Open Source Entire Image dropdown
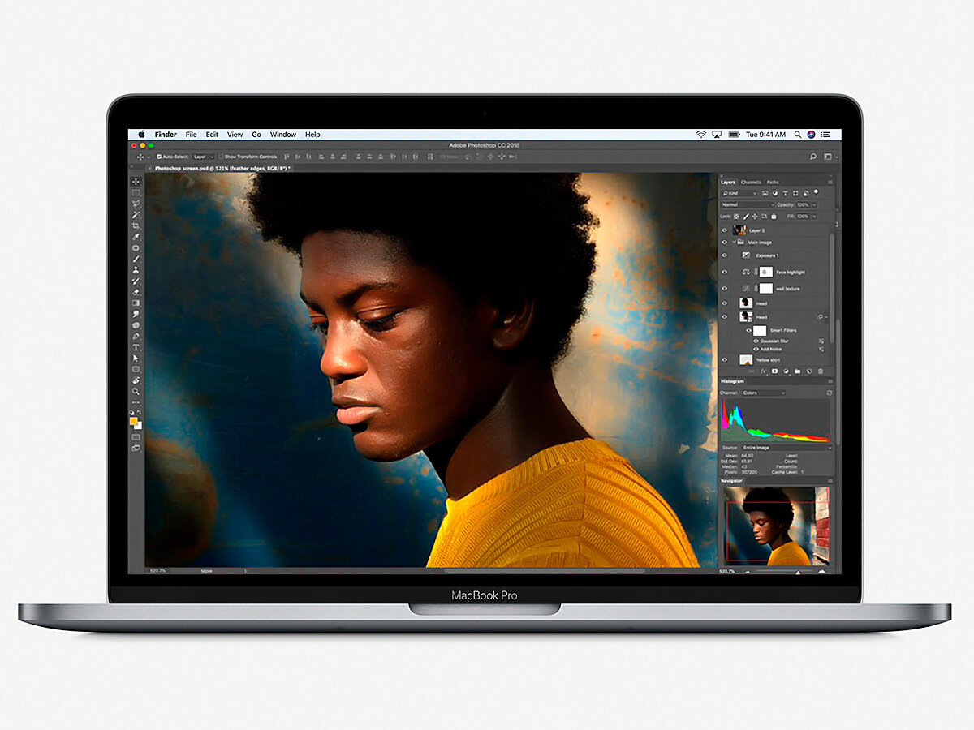Viewport: 974px width, 730px height. pyautogui.click(x=787, y=448)
